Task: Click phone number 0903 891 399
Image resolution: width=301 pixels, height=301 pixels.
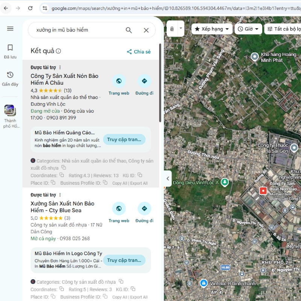Action: tap(61, 118)
